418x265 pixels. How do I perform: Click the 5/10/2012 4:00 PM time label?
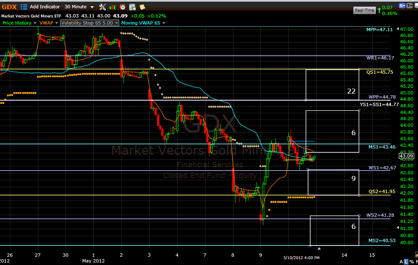(x=301, y=258)
